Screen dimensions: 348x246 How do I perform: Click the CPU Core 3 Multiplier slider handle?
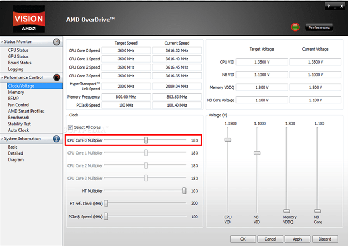pos(146,178)
